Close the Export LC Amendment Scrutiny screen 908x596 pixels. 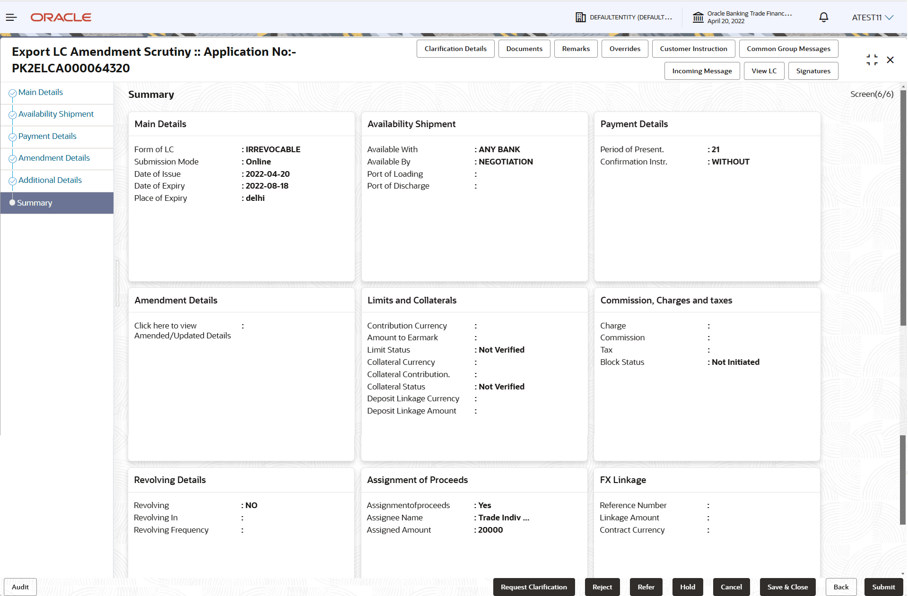[x=890, y=60]
